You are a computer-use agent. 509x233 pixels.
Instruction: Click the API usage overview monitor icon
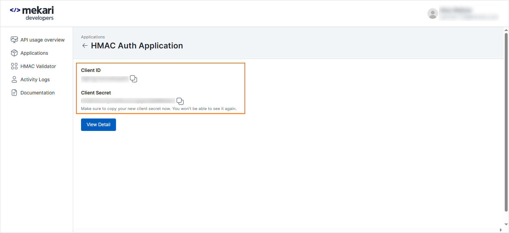(14, 40)
